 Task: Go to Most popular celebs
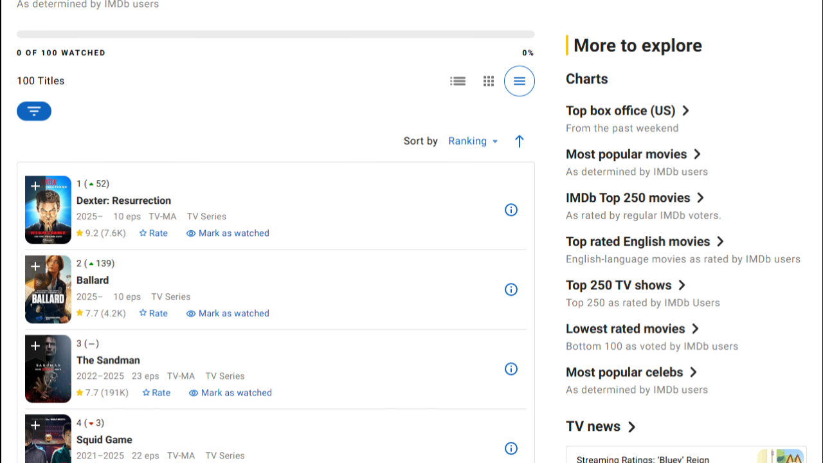pyautogui.click(x=631, y=372)
